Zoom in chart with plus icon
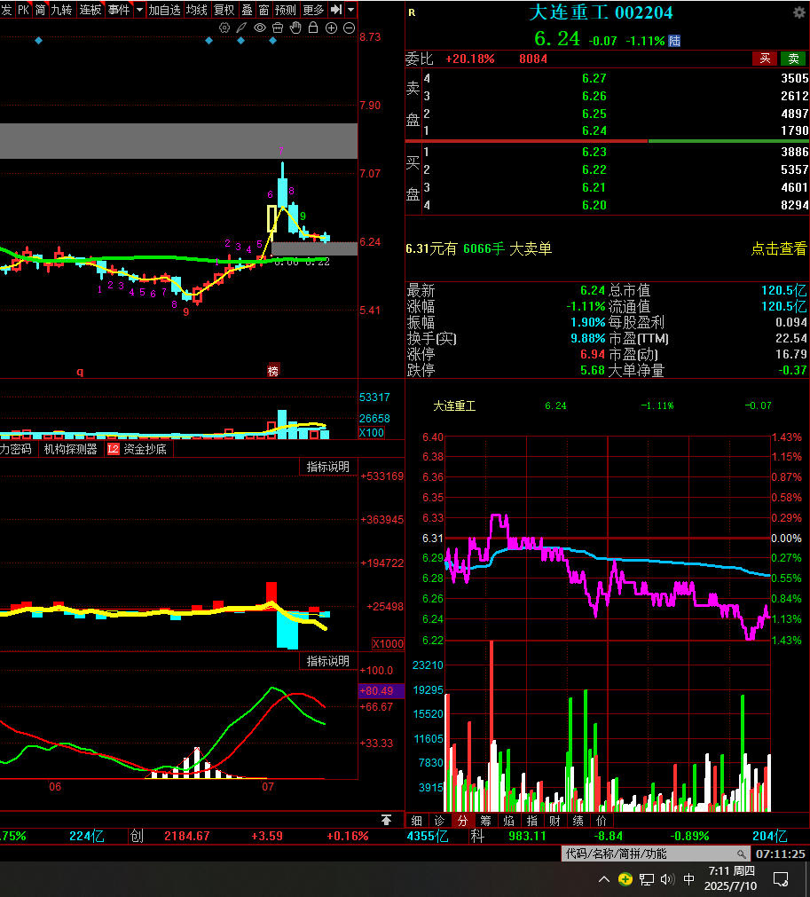Image resolution: width=810 pixels, height=897 pixels. pyautogui.click(x=331, y=28)
